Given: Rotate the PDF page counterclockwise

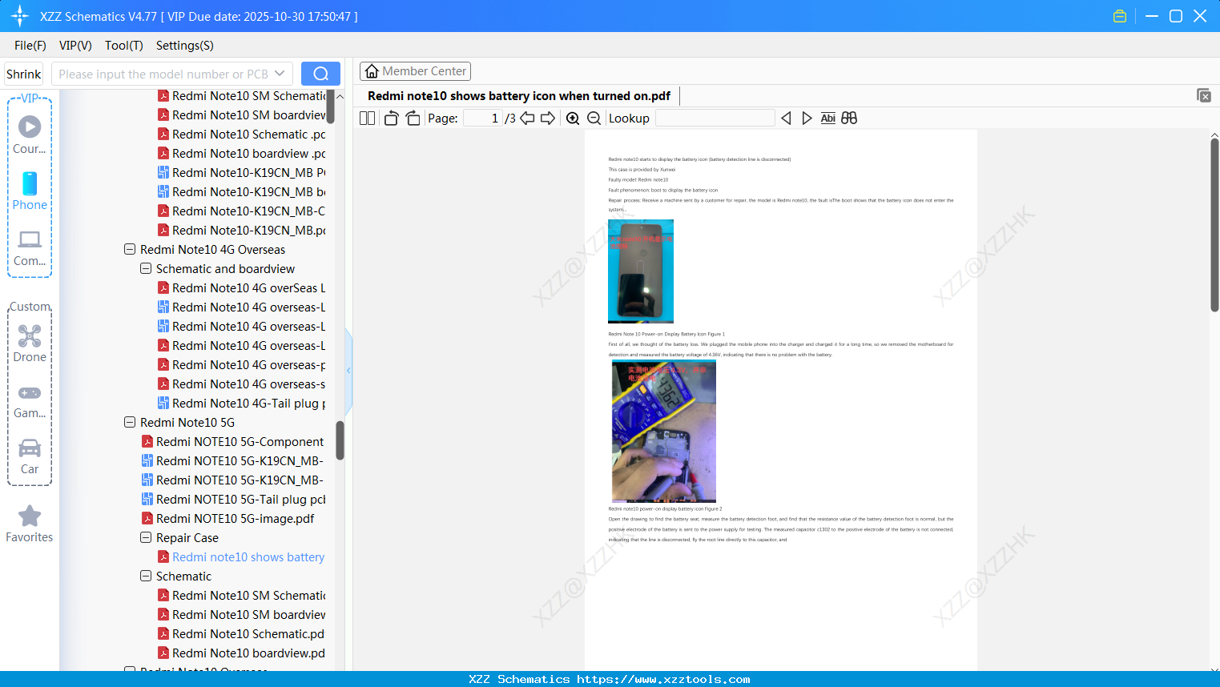Looking at the screenshot, I should pyautogui.click(x=391, y=119).
